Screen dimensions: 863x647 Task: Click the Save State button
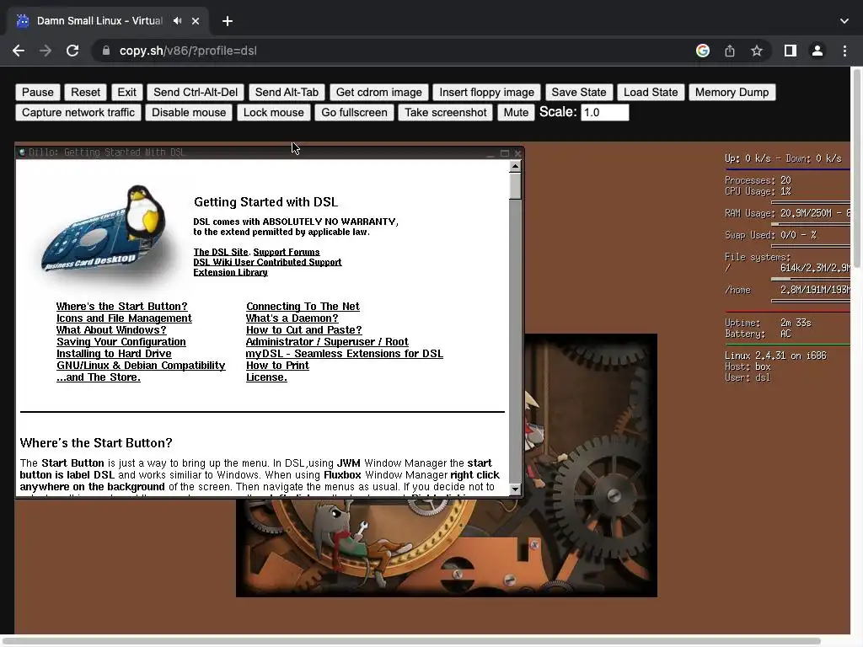click(578, 92)
